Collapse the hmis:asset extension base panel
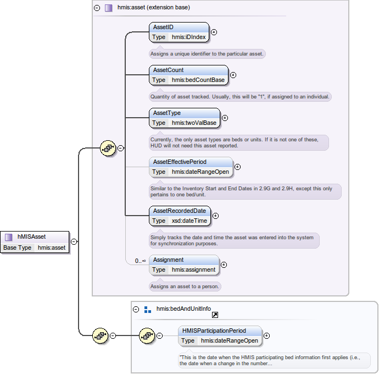The height and width of the screenshot is (374, 379). 97,8
